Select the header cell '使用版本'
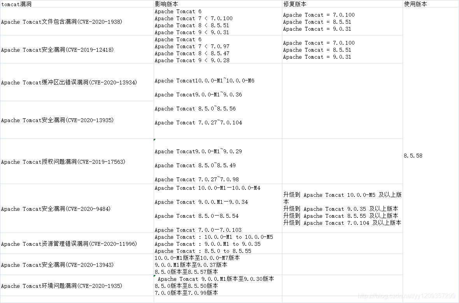Image resolution: width=459 pixels, height=303 pixels. 431,4
